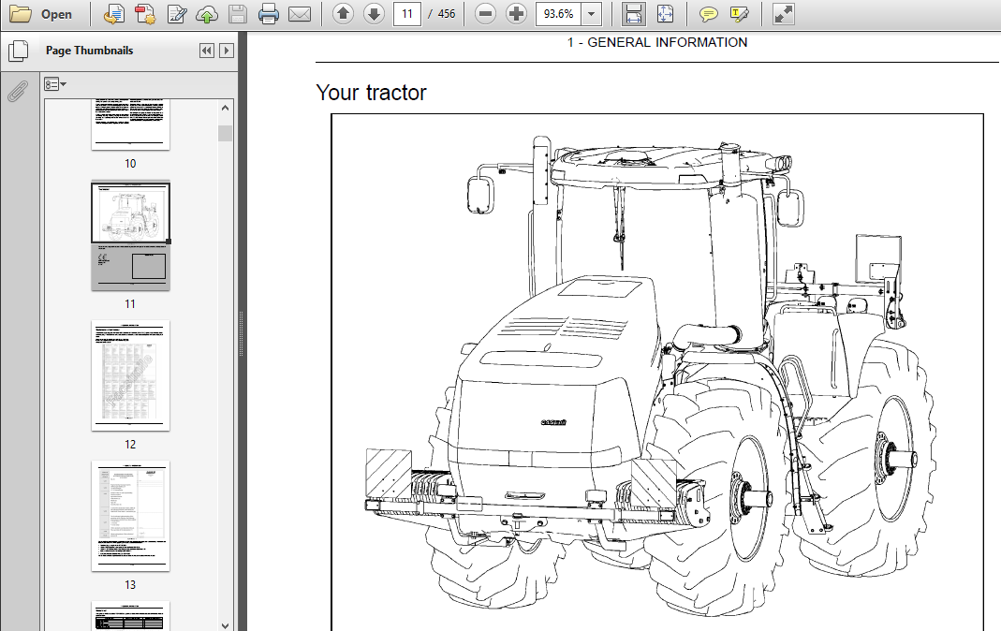Click the page label '10' under thumbnail
The image size is (1001, 631).
coord(130,163)
